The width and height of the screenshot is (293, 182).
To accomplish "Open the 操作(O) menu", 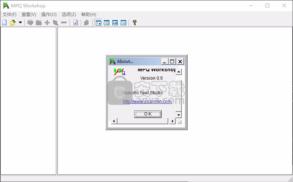I will 49,15.
